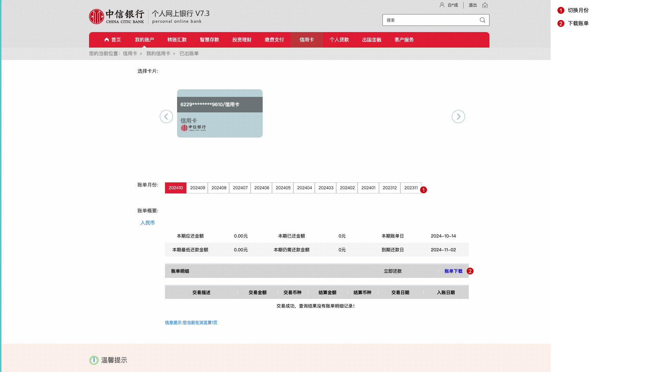Click the China CITIC Bank logo
The image size is (661, 372).
click(116, 17)
